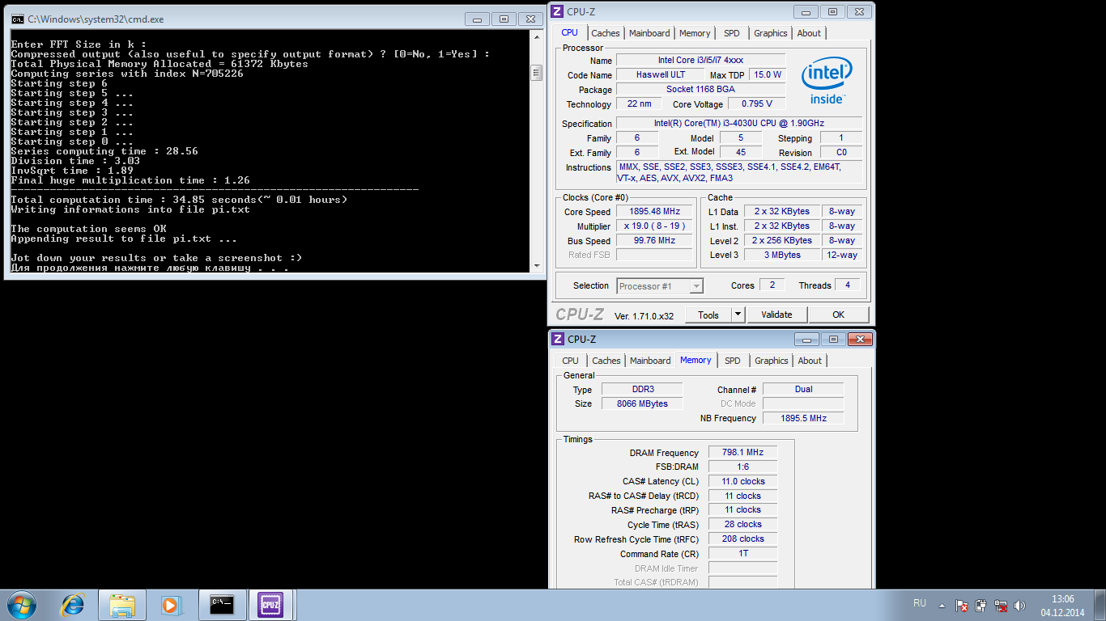Click the cmd.exe title bar icon
Image resolution: width=1106 pixels, height=621 pixels.
pos(17,19)
